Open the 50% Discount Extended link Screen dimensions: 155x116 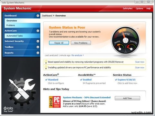tap(87, 97)
